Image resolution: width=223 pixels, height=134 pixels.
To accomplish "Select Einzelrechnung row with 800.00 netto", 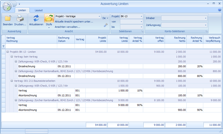I will 119,76.
